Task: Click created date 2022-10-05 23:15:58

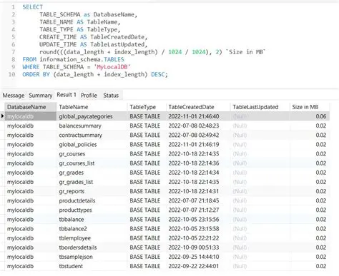Action: point(194,229)
